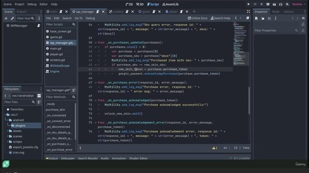309x173 pixels.
Task: Switch to the Import tab
Action: [x=21, y=12]
